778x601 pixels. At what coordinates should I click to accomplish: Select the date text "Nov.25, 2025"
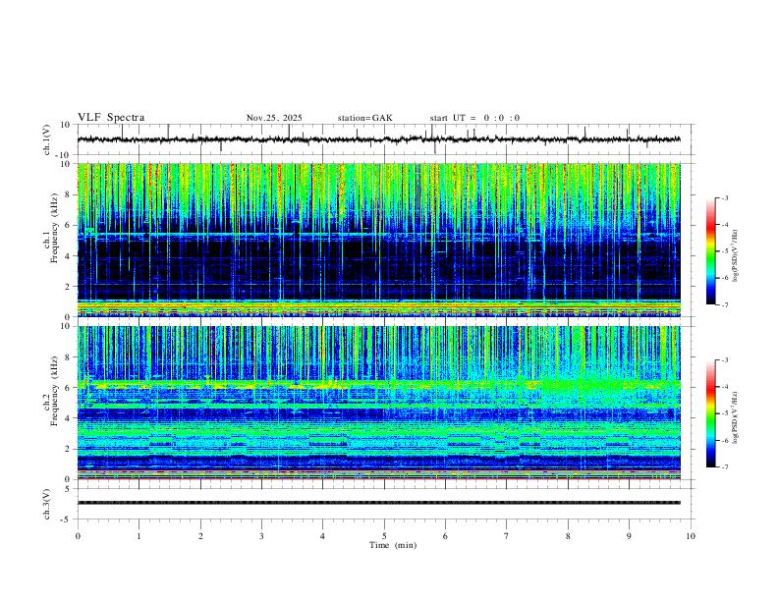point(274,118)
